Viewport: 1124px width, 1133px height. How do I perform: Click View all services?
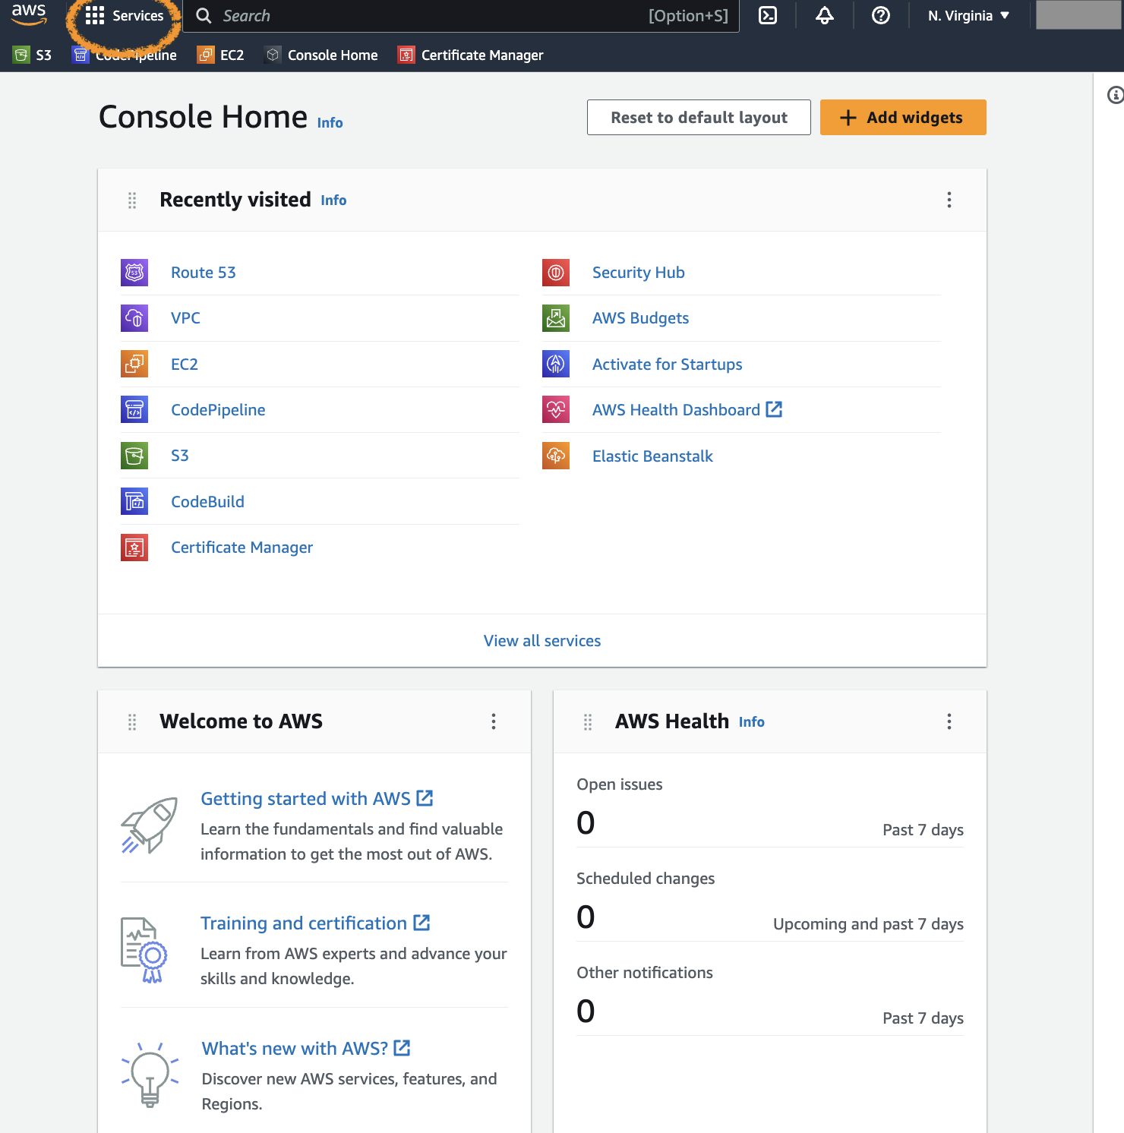542,641
